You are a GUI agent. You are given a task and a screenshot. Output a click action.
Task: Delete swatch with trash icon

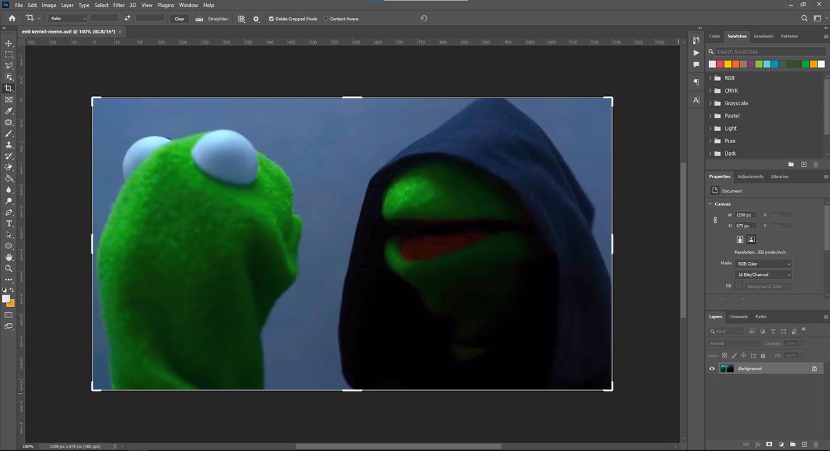[816, 164]
